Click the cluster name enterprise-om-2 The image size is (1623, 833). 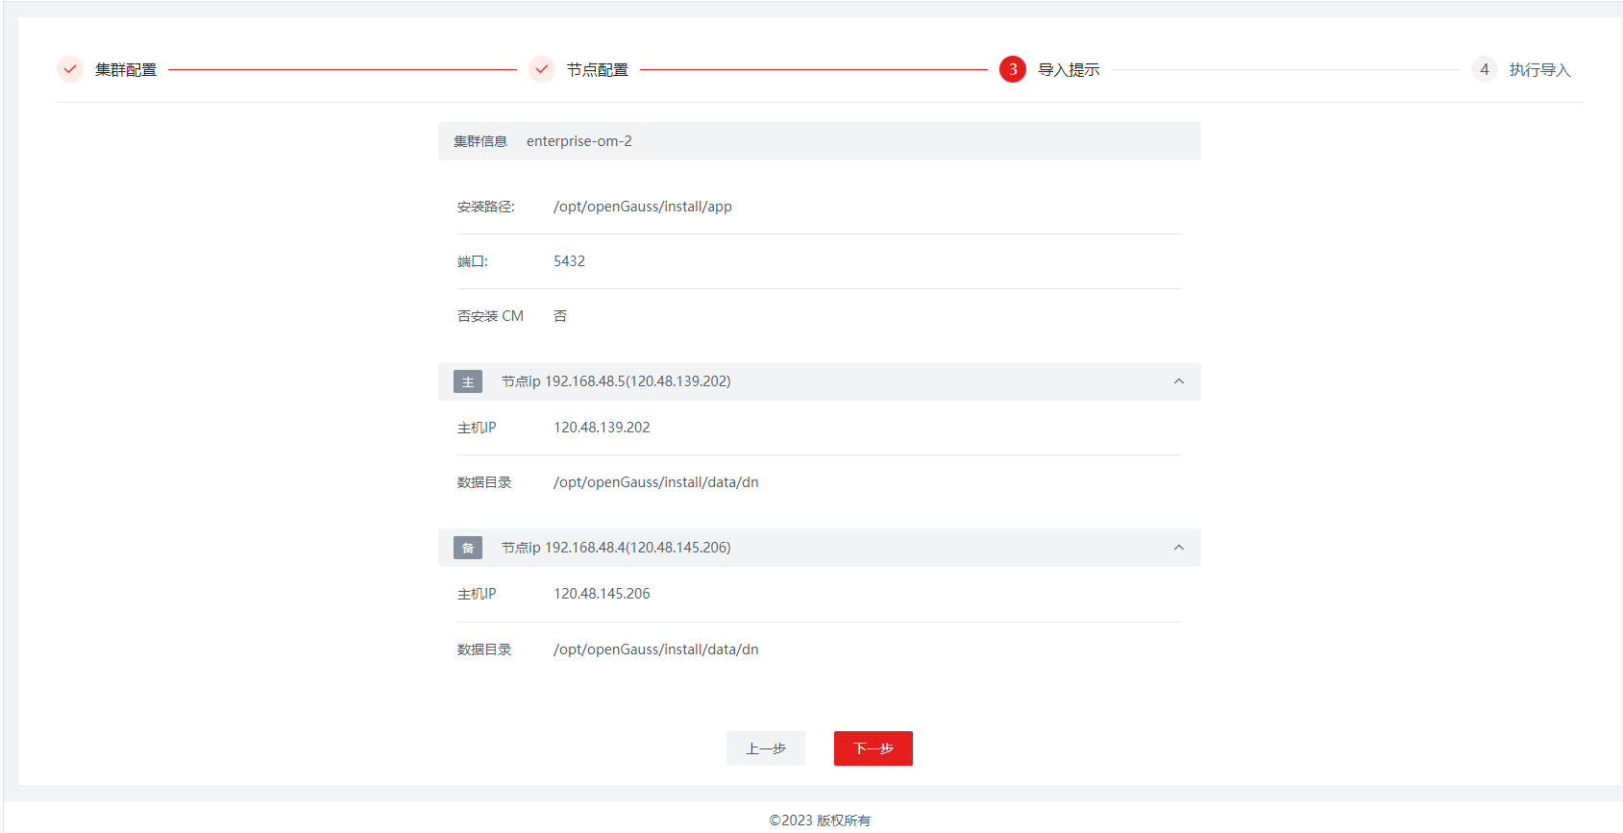point(578,141)
